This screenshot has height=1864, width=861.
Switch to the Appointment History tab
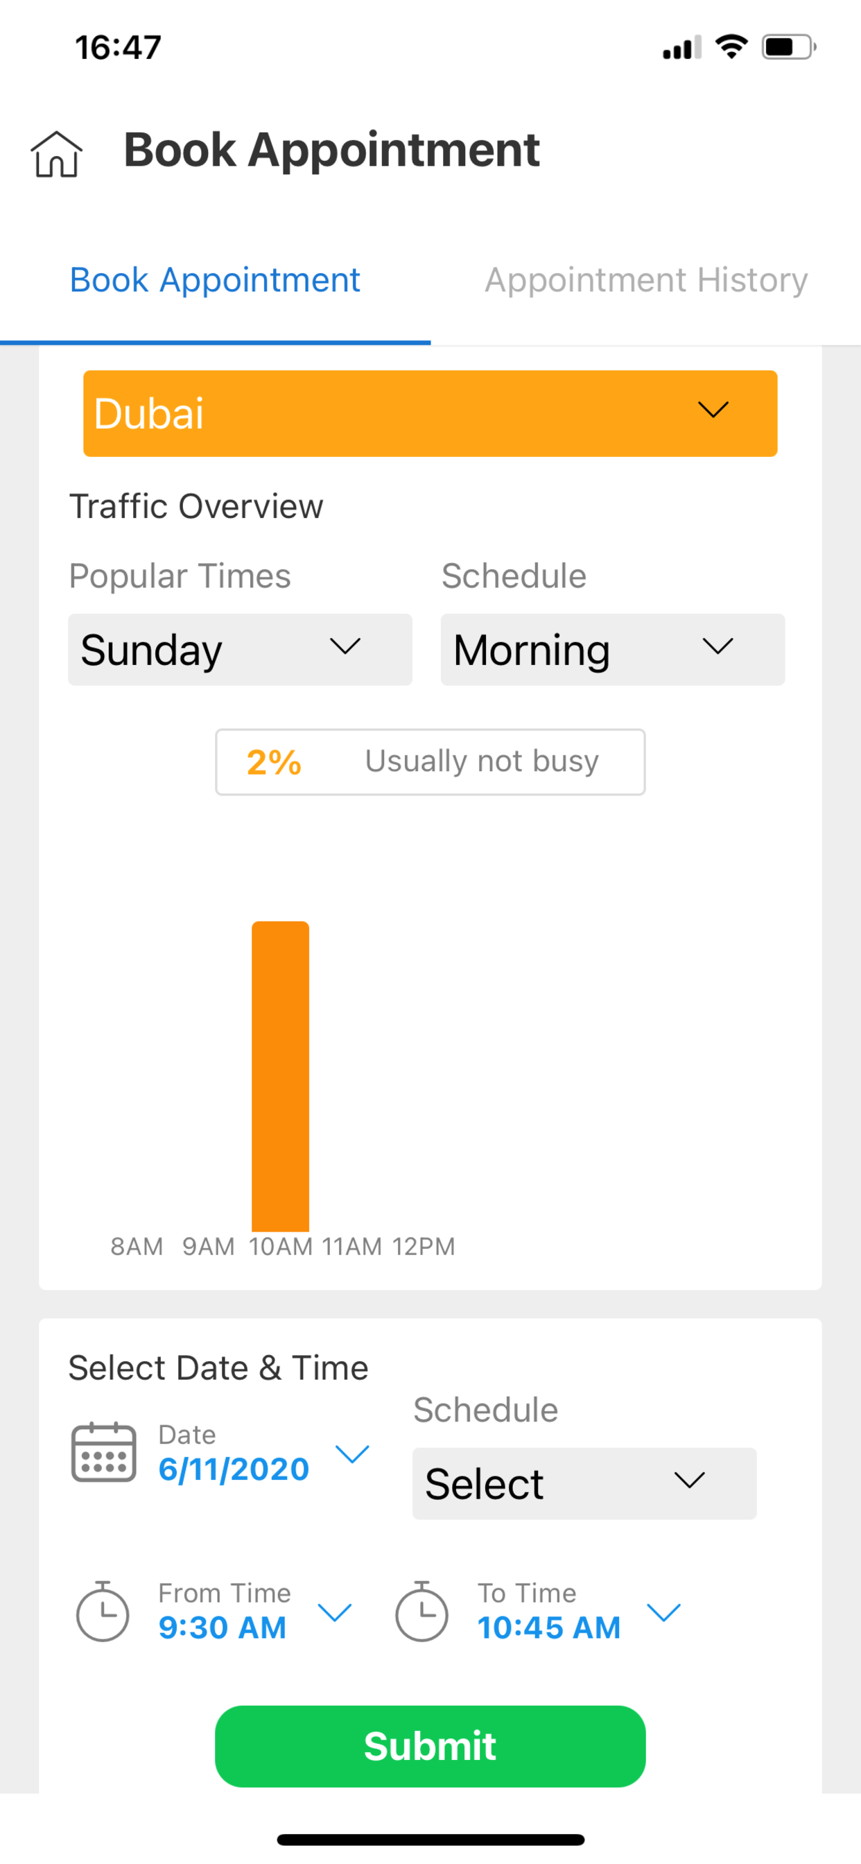pyautogui.click(x=646, y=280)
